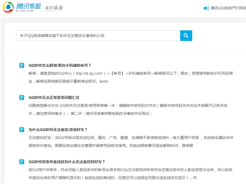Click text line 限制条件查找。需要后续加强安全管理
The image size is (246, 184).
click(x=111, y=146)
